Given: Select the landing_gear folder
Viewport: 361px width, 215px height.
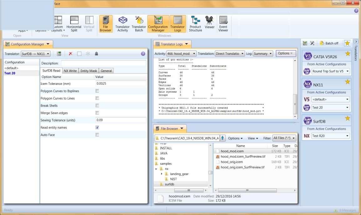Looking at the screenshot, I should point(179,174).
